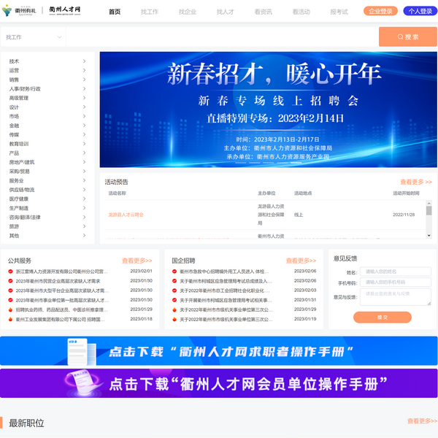Viewport: 438px width, 438px height.
Task: Click the 衢州有礼 logo at top left
Action: click(x=19, y=11)
